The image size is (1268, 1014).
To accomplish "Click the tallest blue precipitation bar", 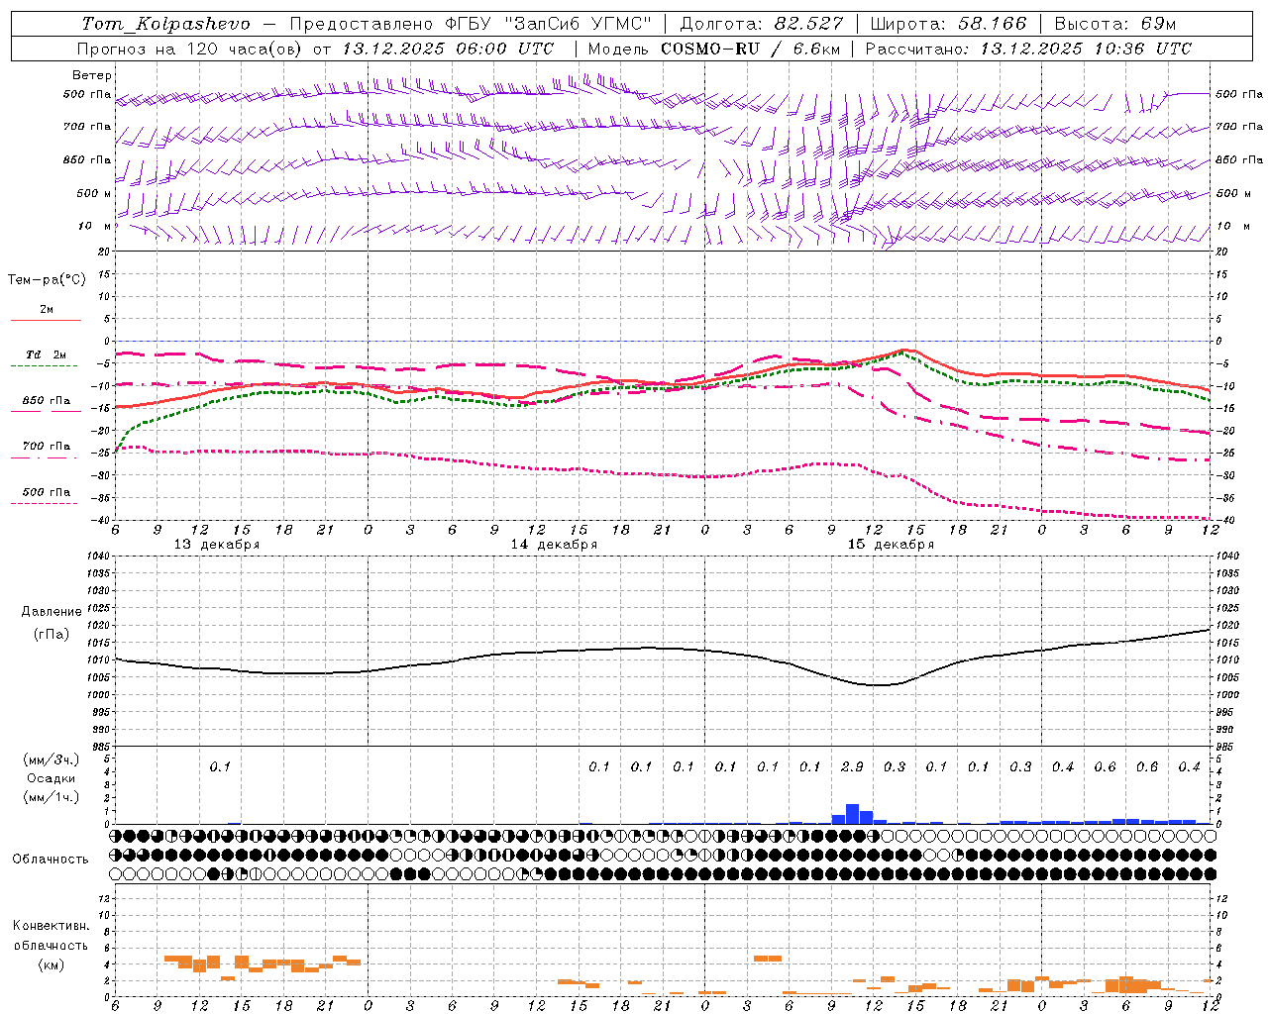I will (852, 814).
